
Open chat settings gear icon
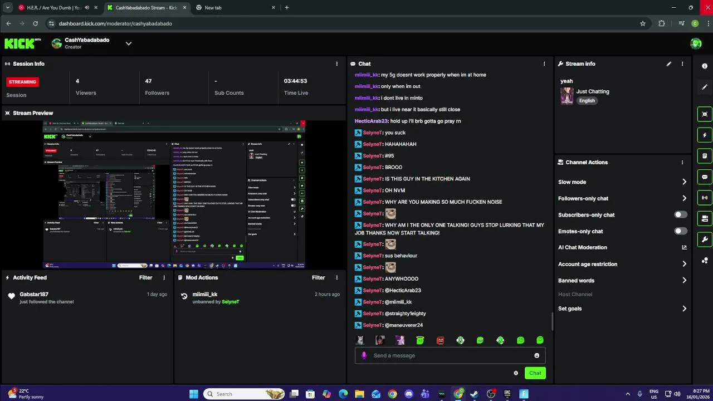click(x=516, y=373)
